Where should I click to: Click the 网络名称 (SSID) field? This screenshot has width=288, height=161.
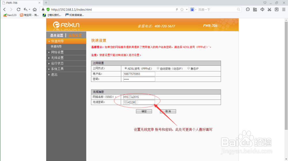(x=139, y=97)
